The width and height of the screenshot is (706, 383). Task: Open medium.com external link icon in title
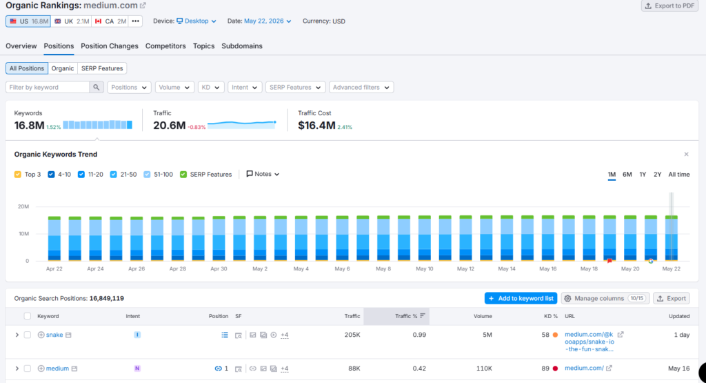coord(143,6)
